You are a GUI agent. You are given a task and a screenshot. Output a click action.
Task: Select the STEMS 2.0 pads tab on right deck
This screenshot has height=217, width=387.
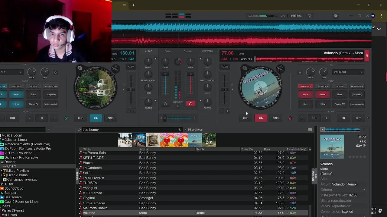305,86
